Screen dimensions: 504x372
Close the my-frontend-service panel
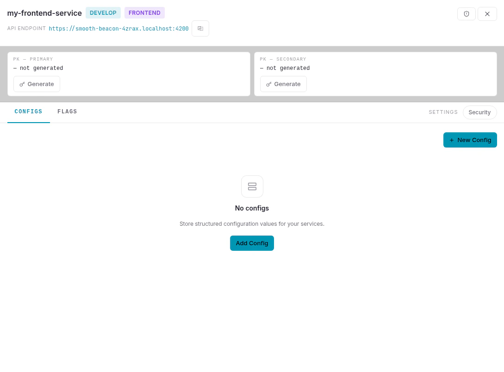click(x=487, y=14)
